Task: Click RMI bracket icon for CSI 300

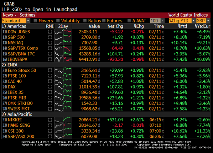Action: (50, 131)
